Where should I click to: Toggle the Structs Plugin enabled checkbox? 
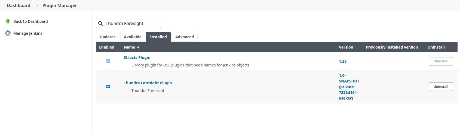point(108,61)
